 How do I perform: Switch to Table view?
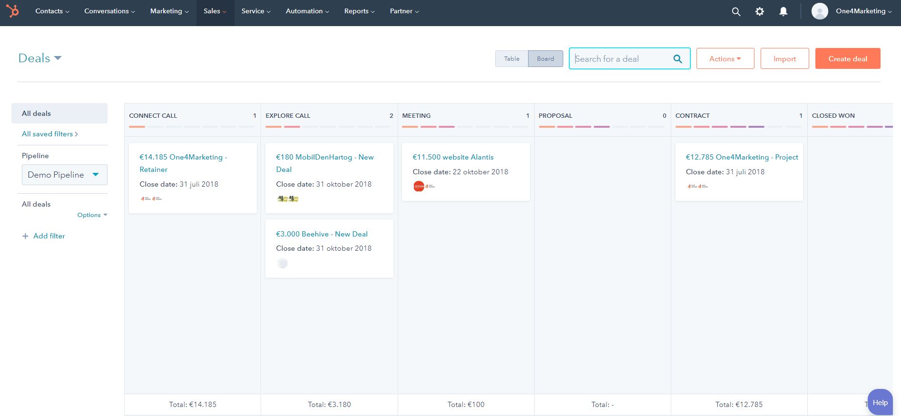[x=512, y=58]
